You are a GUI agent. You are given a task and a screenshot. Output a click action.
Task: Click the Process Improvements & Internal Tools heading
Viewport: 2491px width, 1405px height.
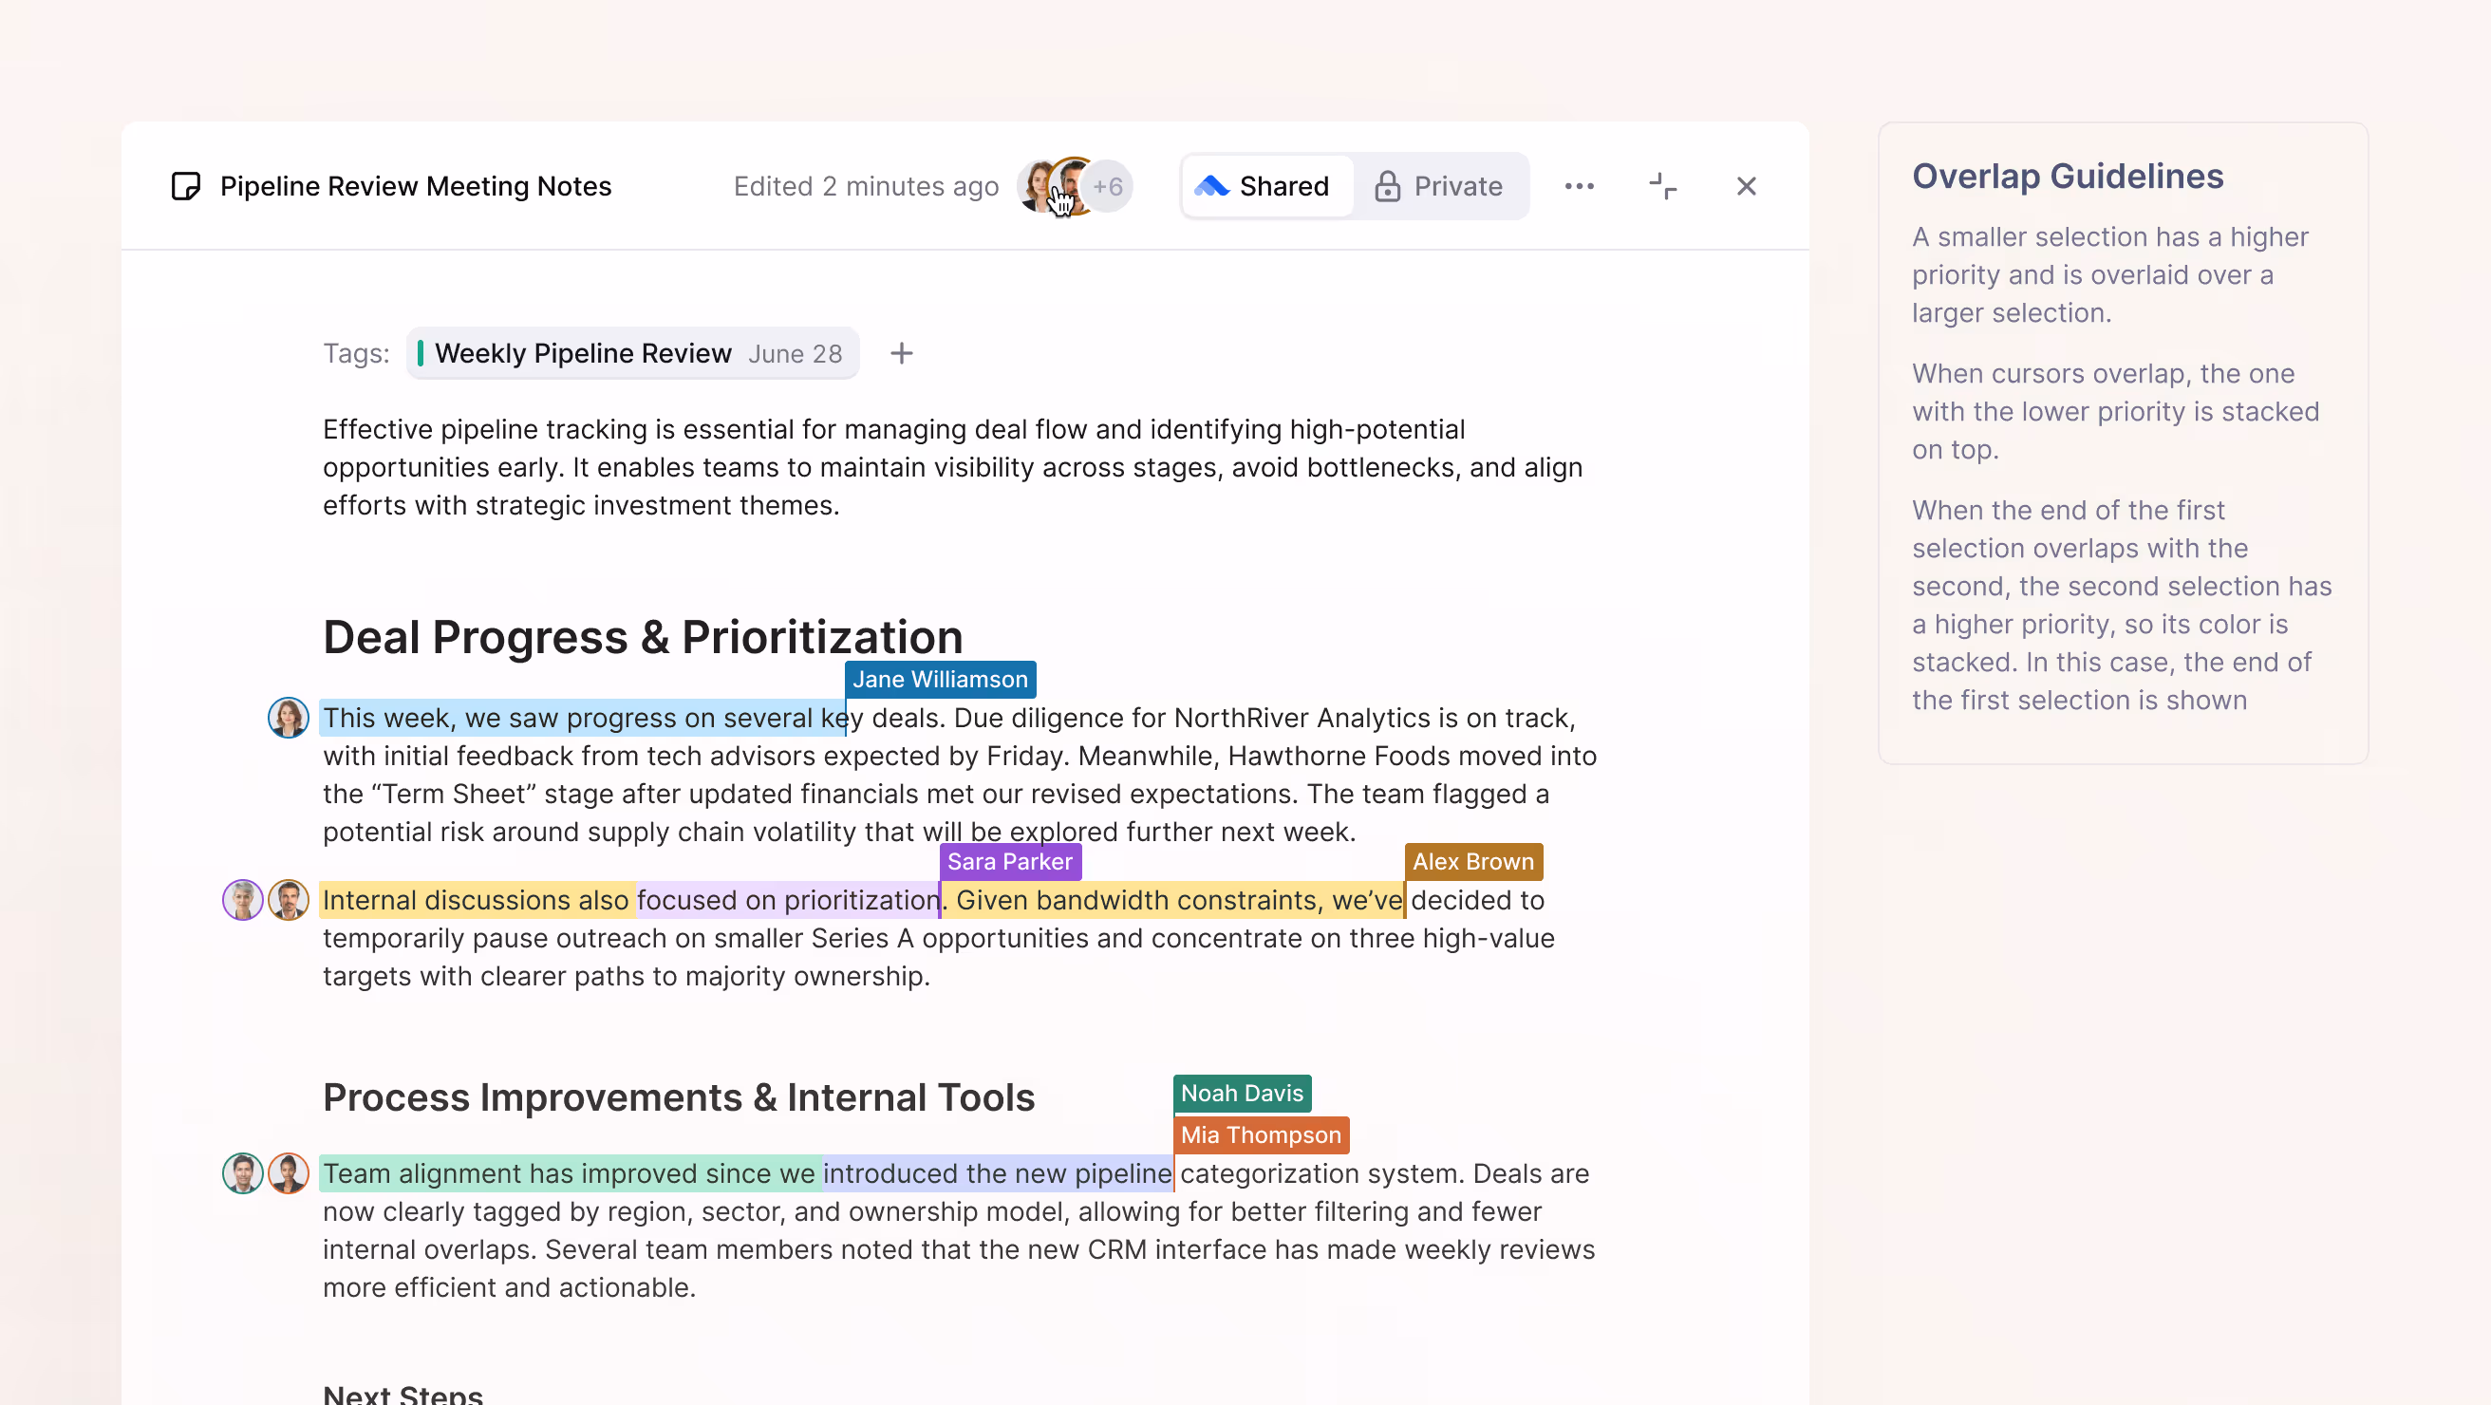(679, 1097)
